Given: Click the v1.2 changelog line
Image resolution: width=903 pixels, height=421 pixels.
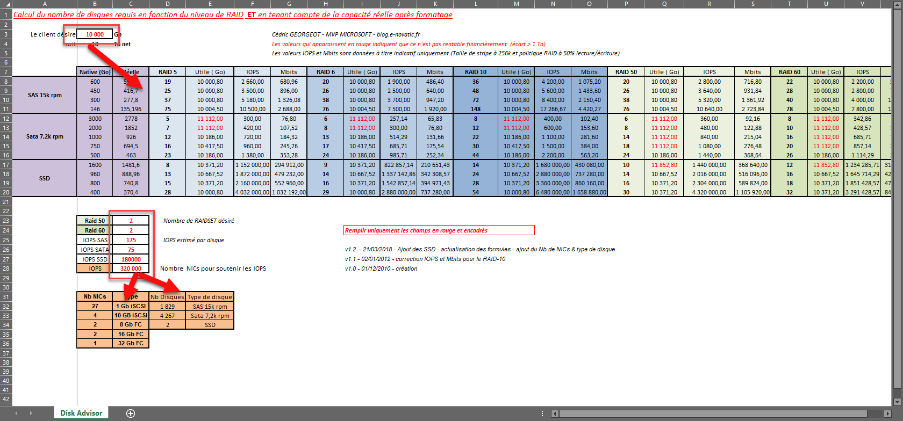Looking at the screenshot, I should tap(480, 249).
